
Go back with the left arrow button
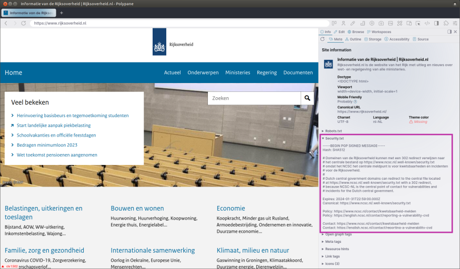tap(6, 23)
